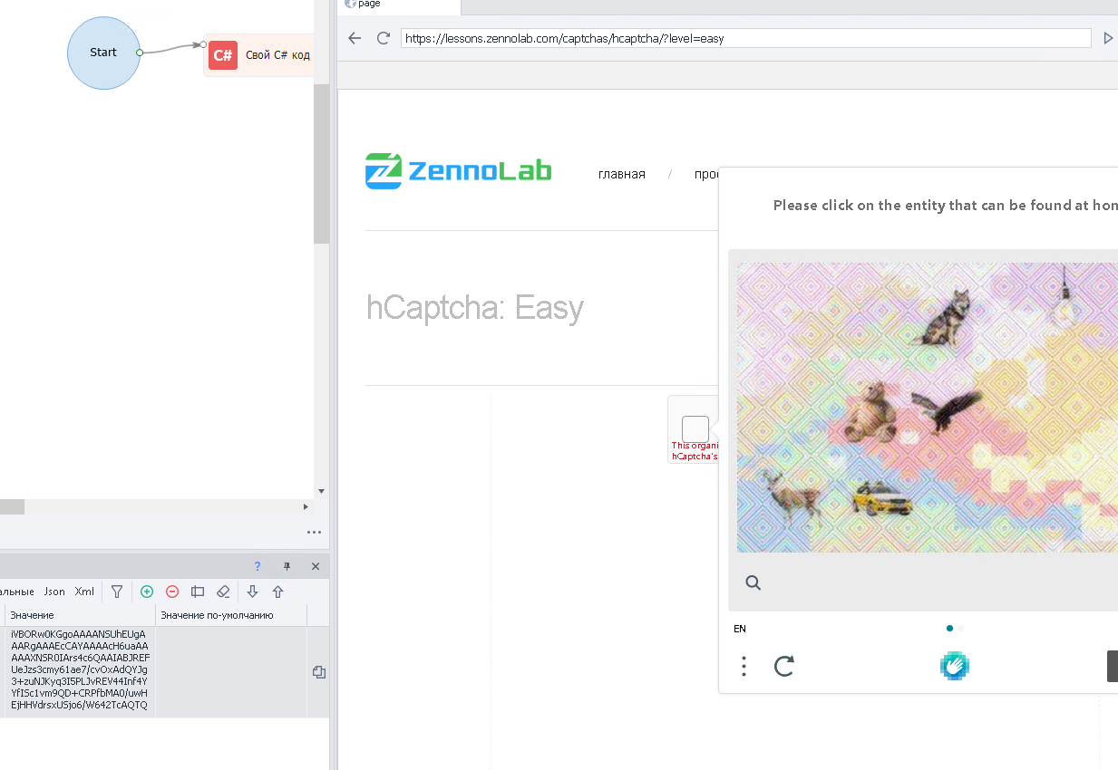
Task: Switch to the Json variables tab
Action: [x=54, y=592]
